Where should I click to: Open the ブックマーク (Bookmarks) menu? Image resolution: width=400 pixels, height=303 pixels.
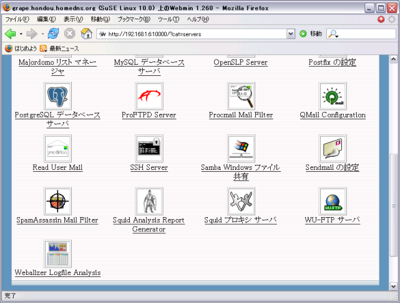click(x=134, y=20)
